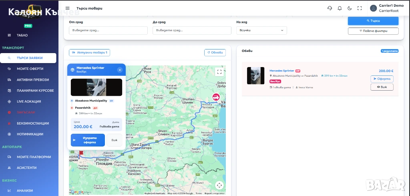Click the Mercedes Sprinter listing thumbnail
The image size is (410, 196).
[255, 75]
